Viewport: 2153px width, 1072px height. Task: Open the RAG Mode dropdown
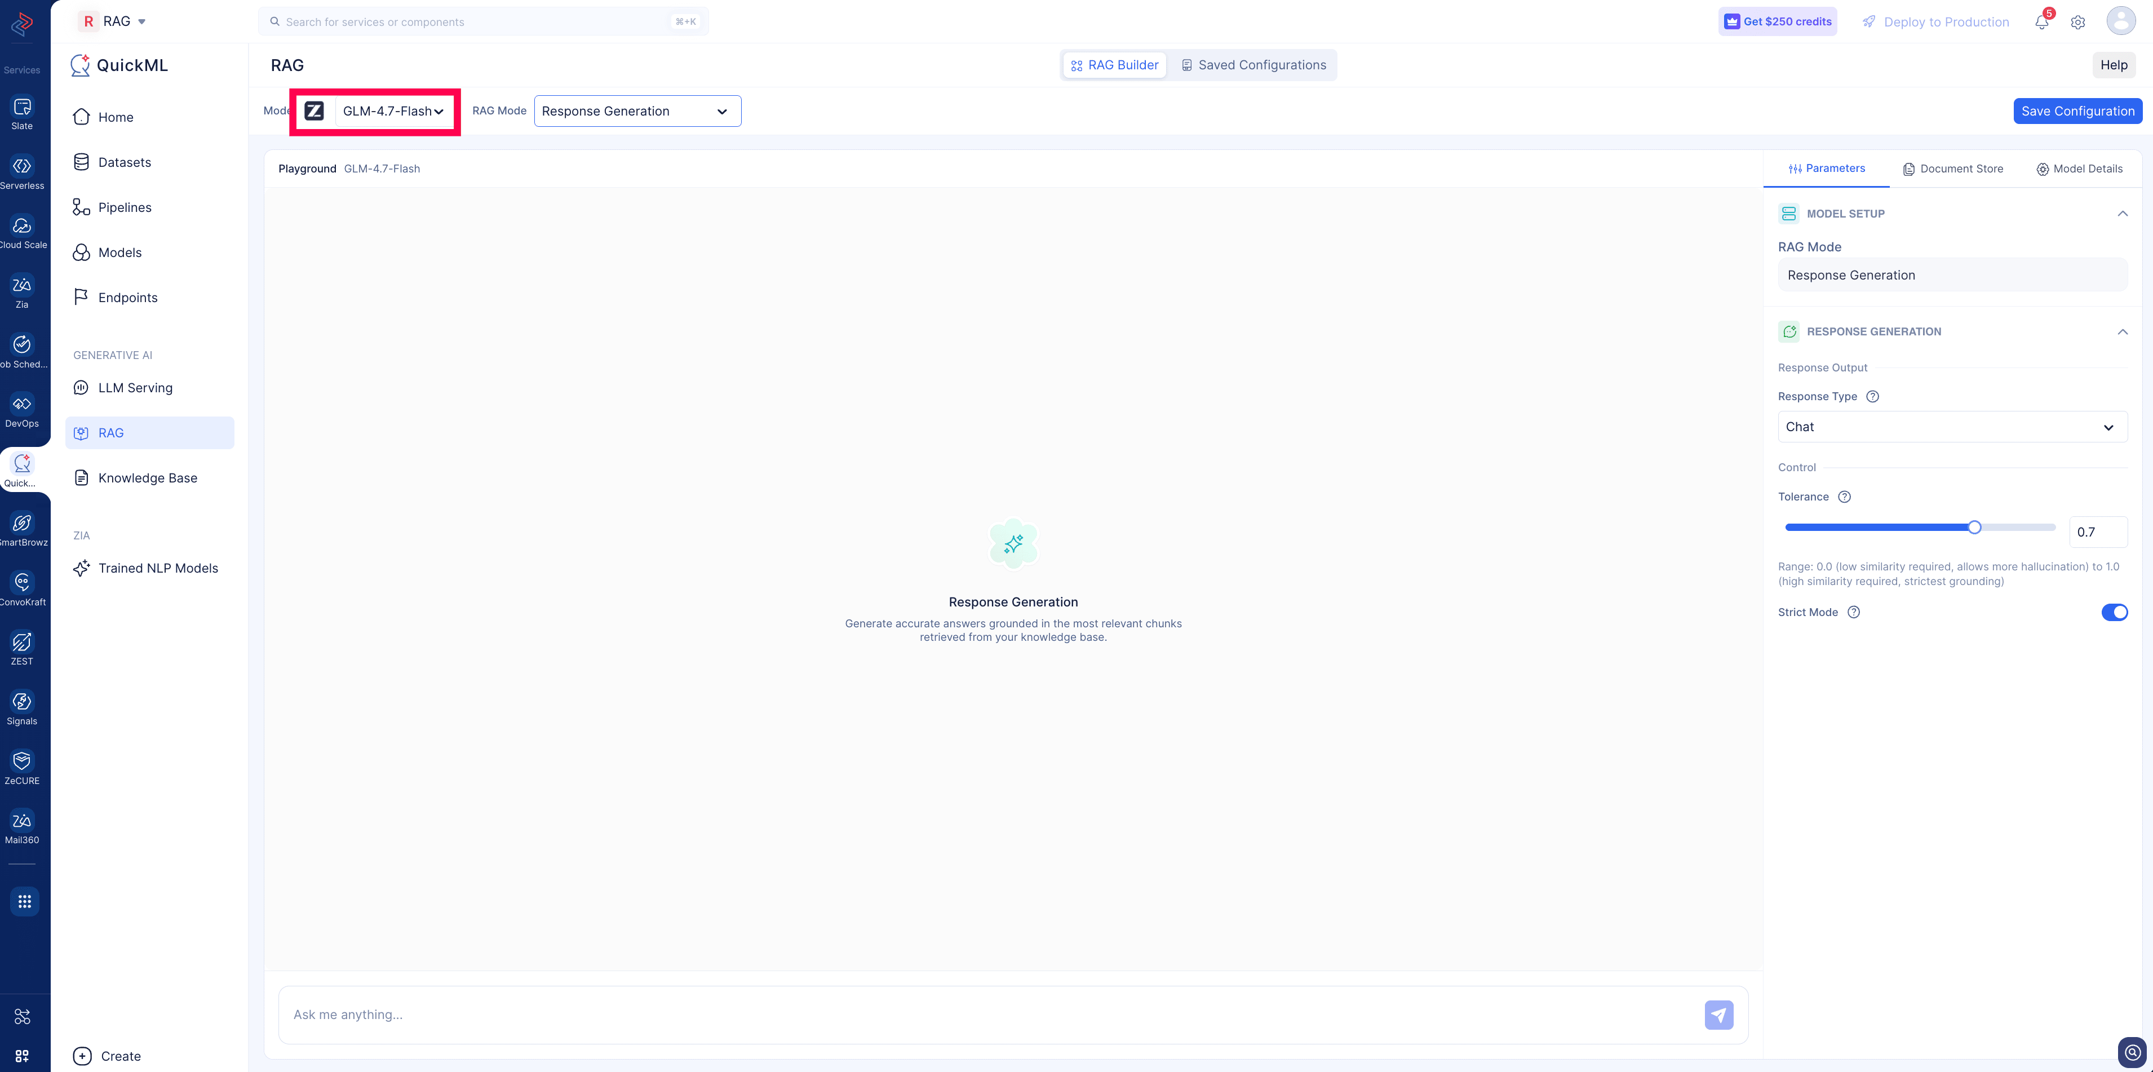tap(637, 111)
